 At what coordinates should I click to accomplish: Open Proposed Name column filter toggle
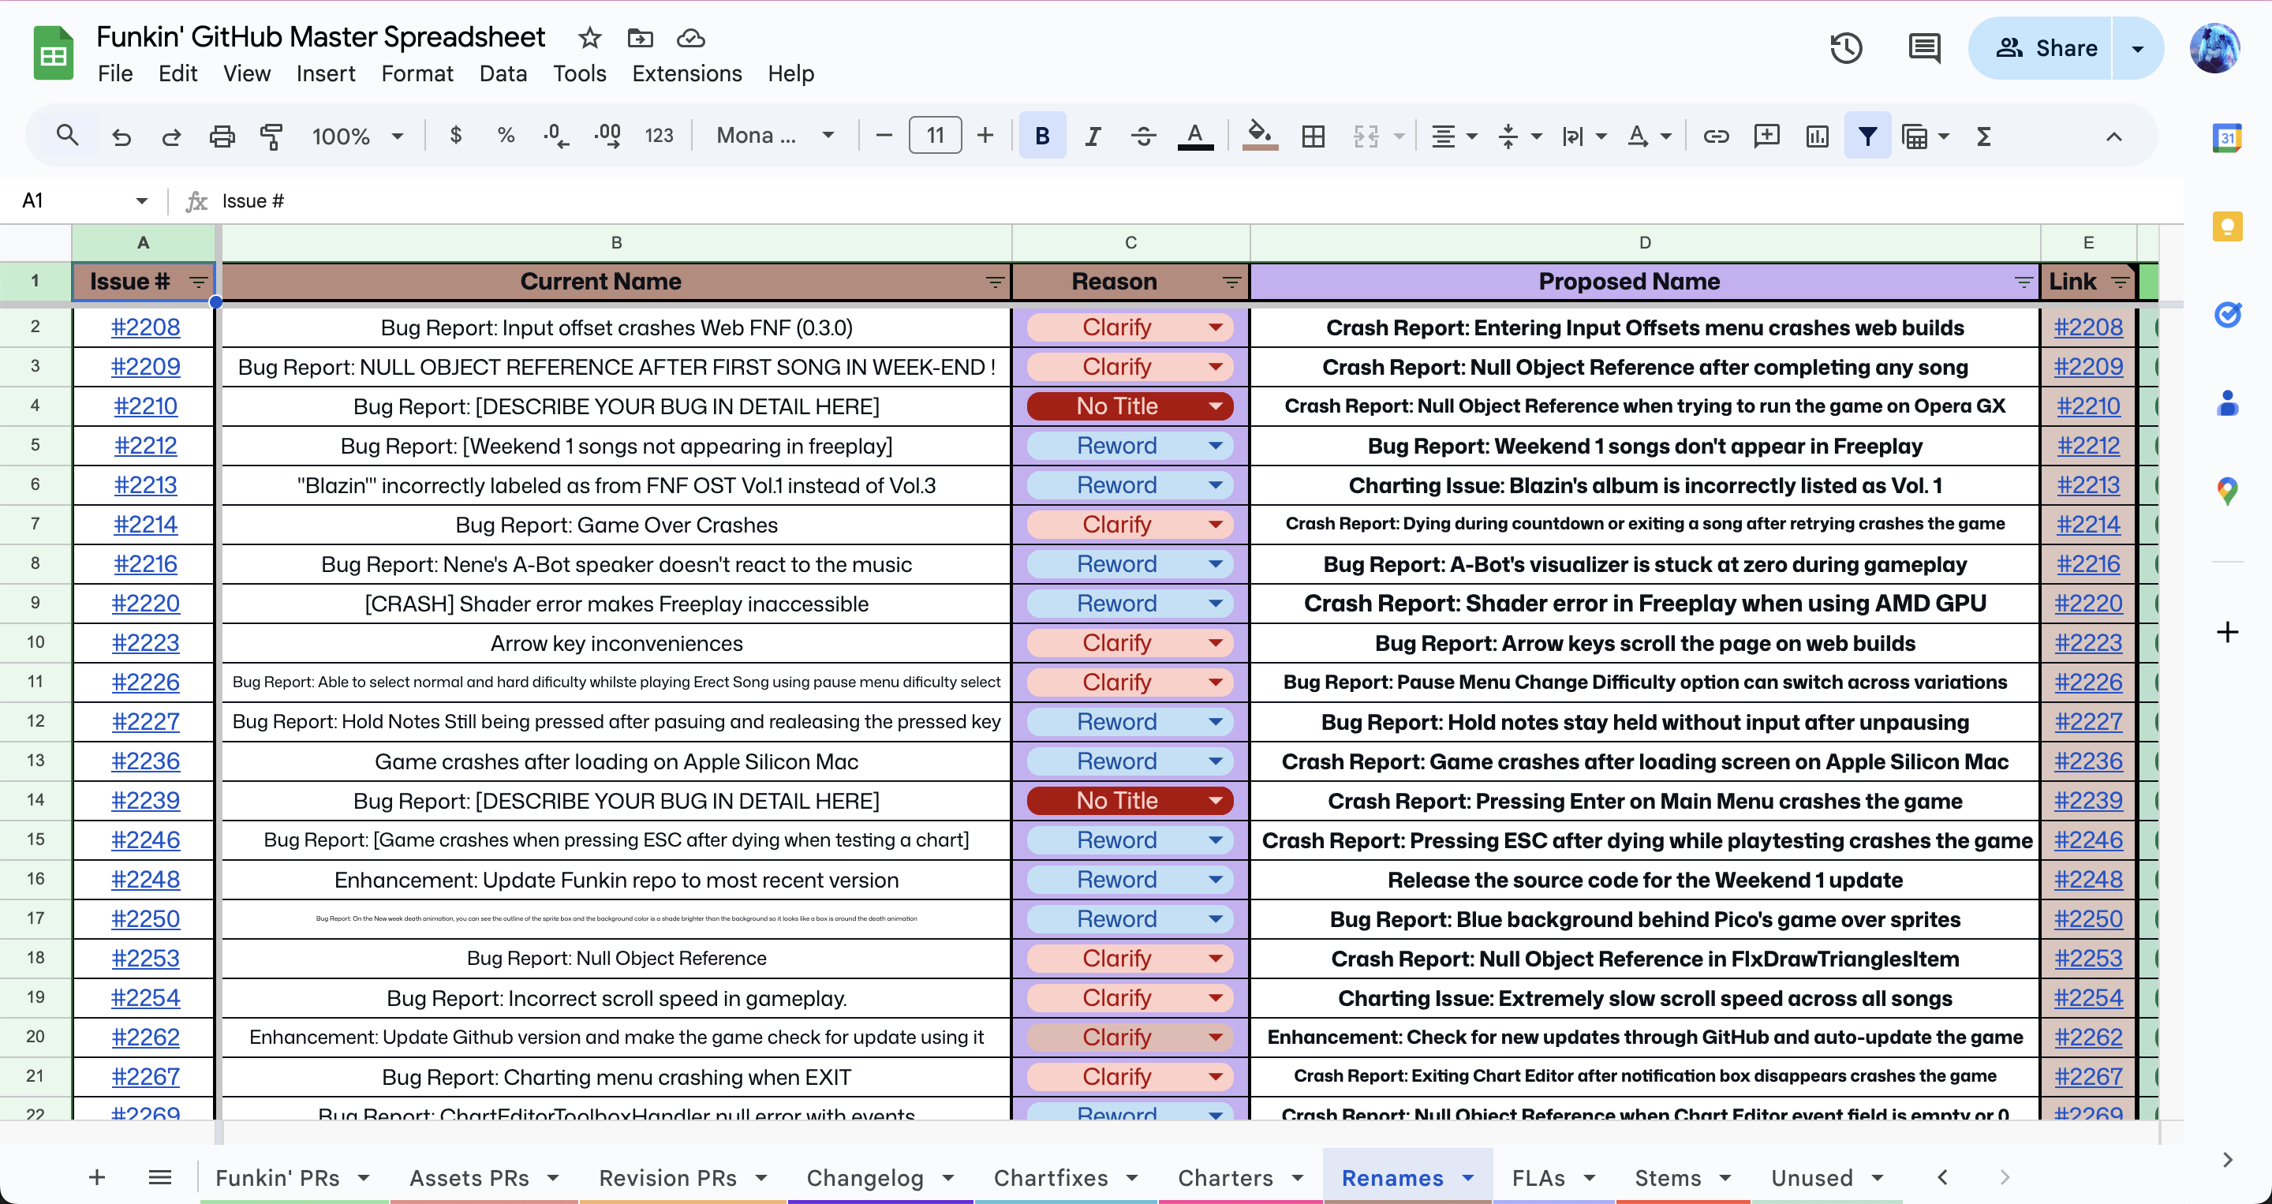coord(2023,282)
